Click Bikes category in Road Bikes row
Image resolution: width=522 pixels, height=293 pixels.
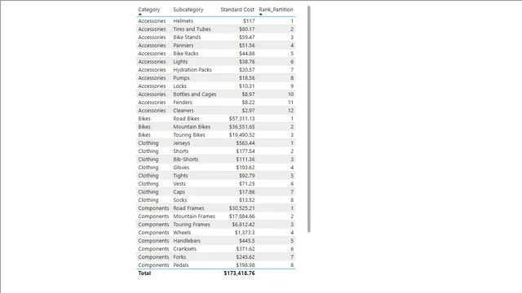click(144, 119)
